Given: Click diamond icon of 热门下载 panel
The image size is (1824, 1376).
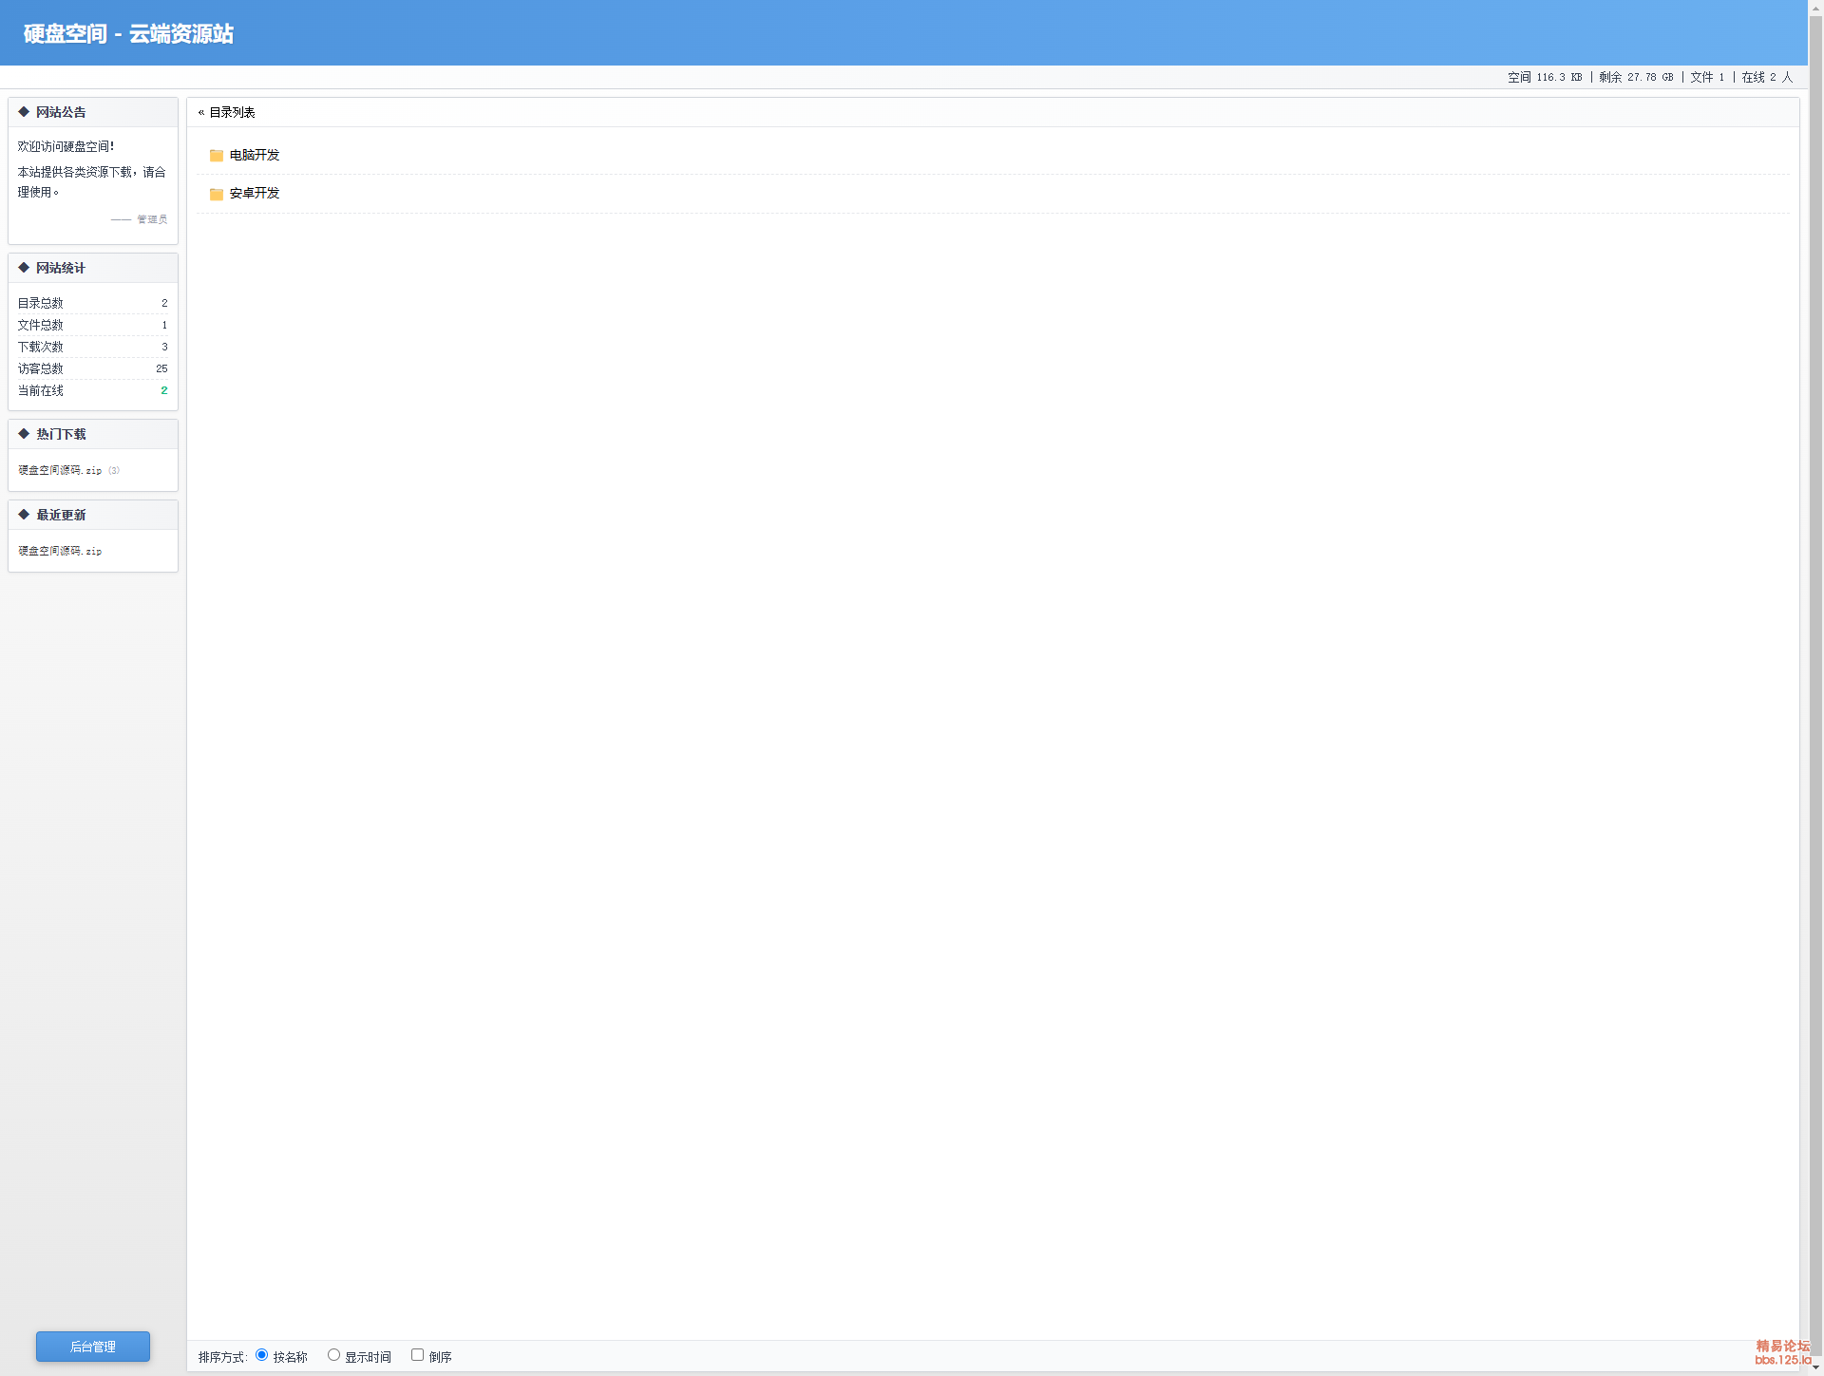Looking at the screenshot, I should (24, 434).
